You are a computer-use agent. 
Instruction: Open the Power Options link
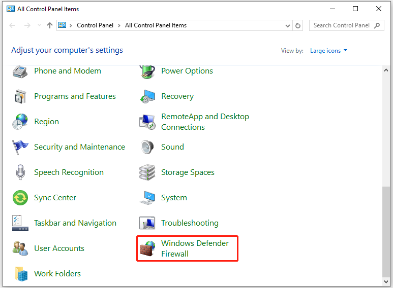(x=187, y=71)
